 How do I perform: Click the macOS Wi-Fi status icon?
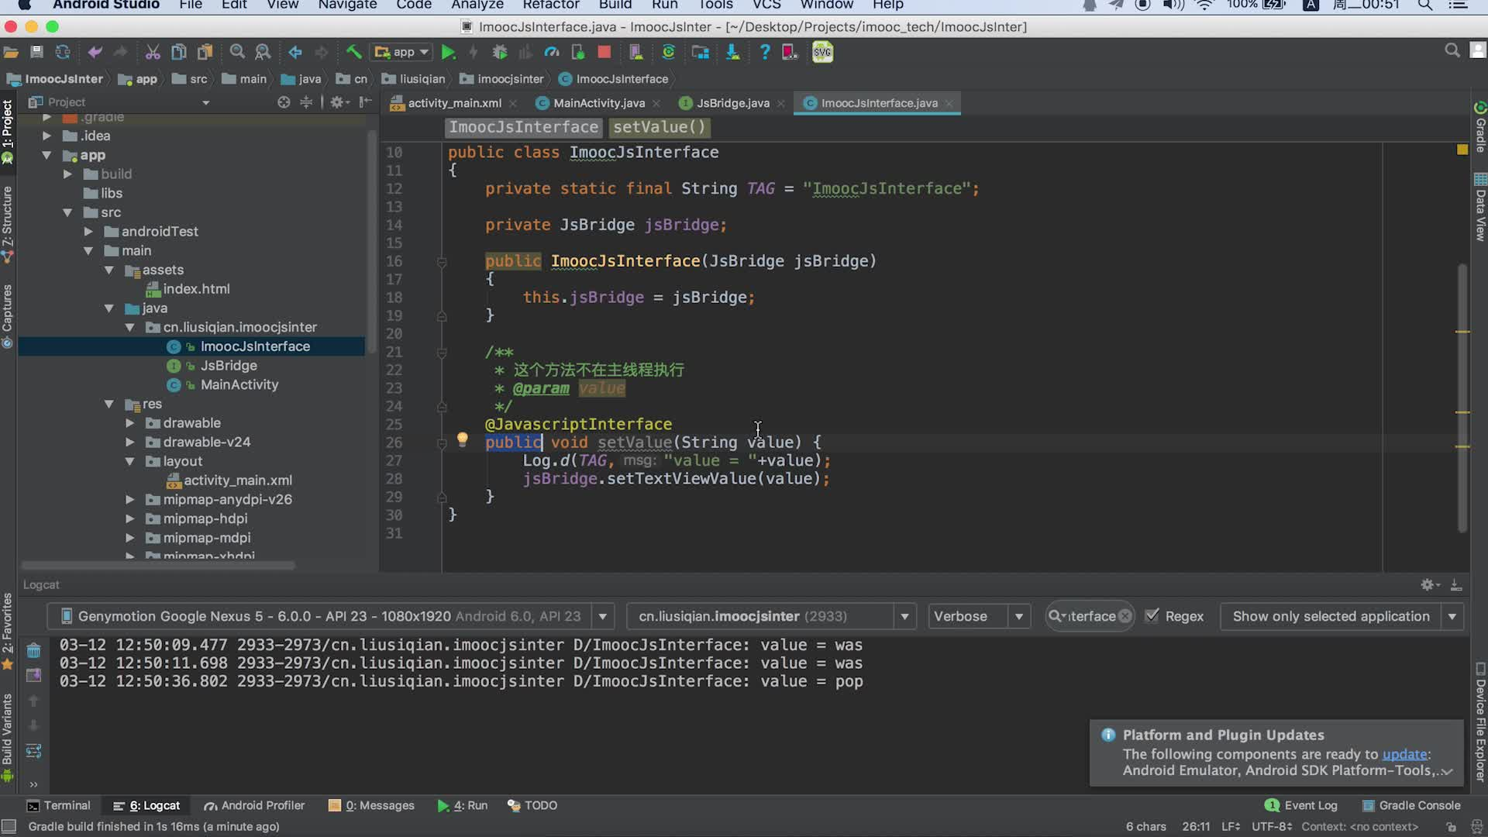coord(1204,5)
